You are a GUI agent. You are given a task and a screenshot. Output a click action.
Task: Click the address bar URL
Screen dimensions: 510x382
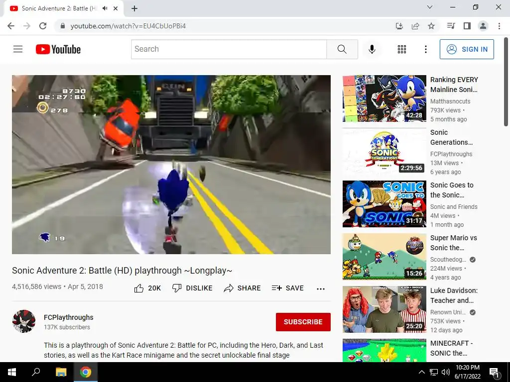coord(128,26)
